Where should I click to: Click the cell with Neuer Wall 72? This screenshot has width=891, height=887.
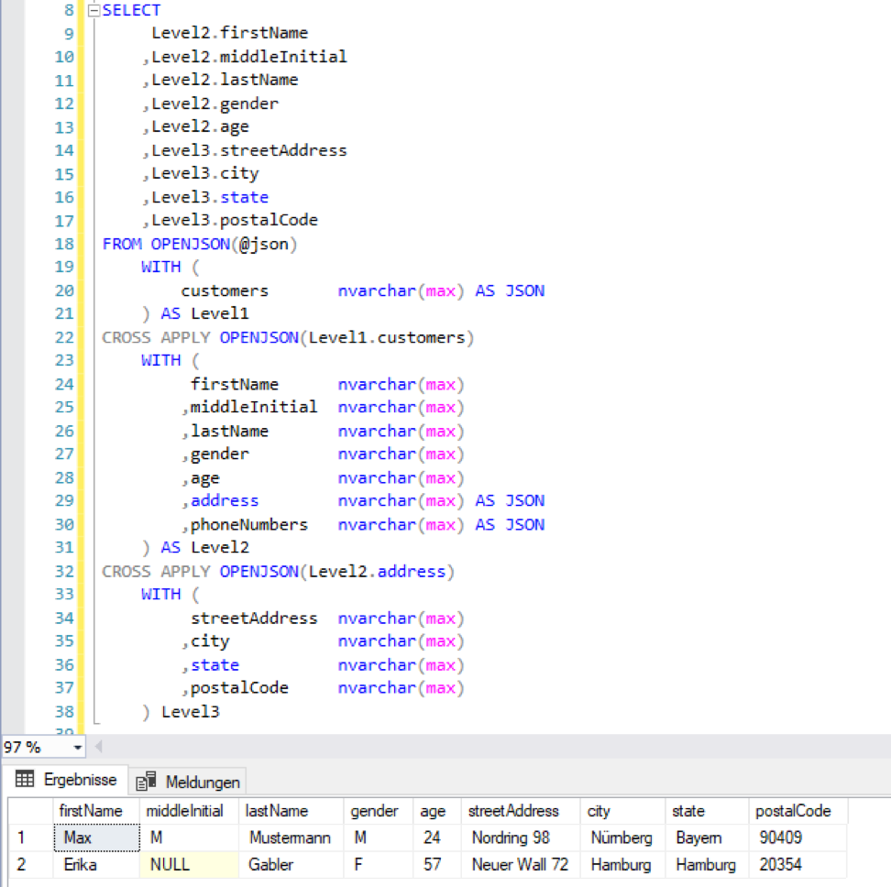coord(520,865)
